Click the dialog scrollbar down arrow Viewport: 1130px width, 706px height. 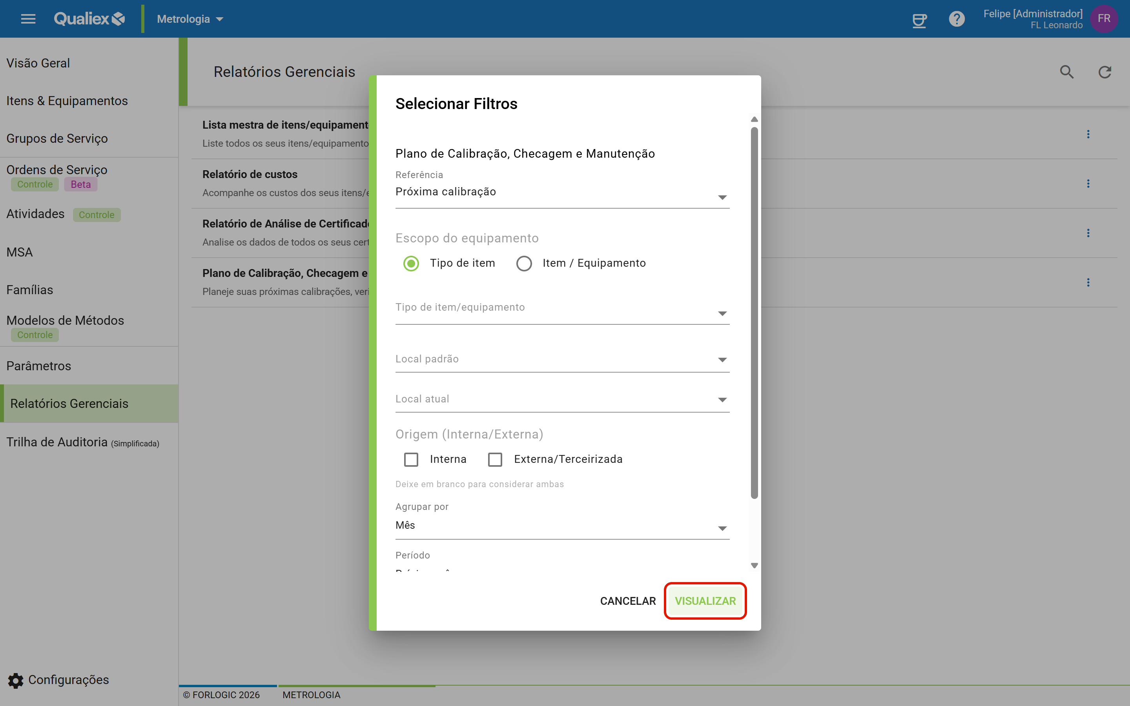tap(754, 566)
